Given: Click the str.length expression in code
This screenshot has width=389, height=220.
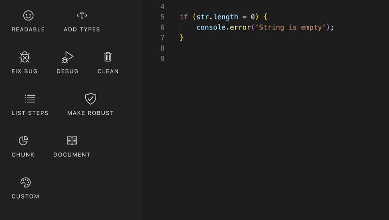Looking at the screenshot, I should pos(217,17).
